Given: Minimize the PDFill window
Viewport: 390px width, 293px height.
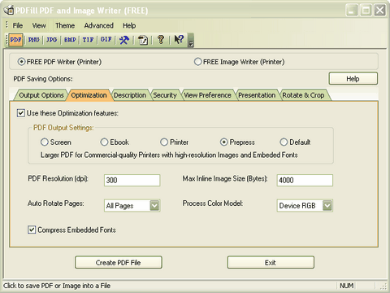Looking at the screenshot, I should [x=352, y=11].
